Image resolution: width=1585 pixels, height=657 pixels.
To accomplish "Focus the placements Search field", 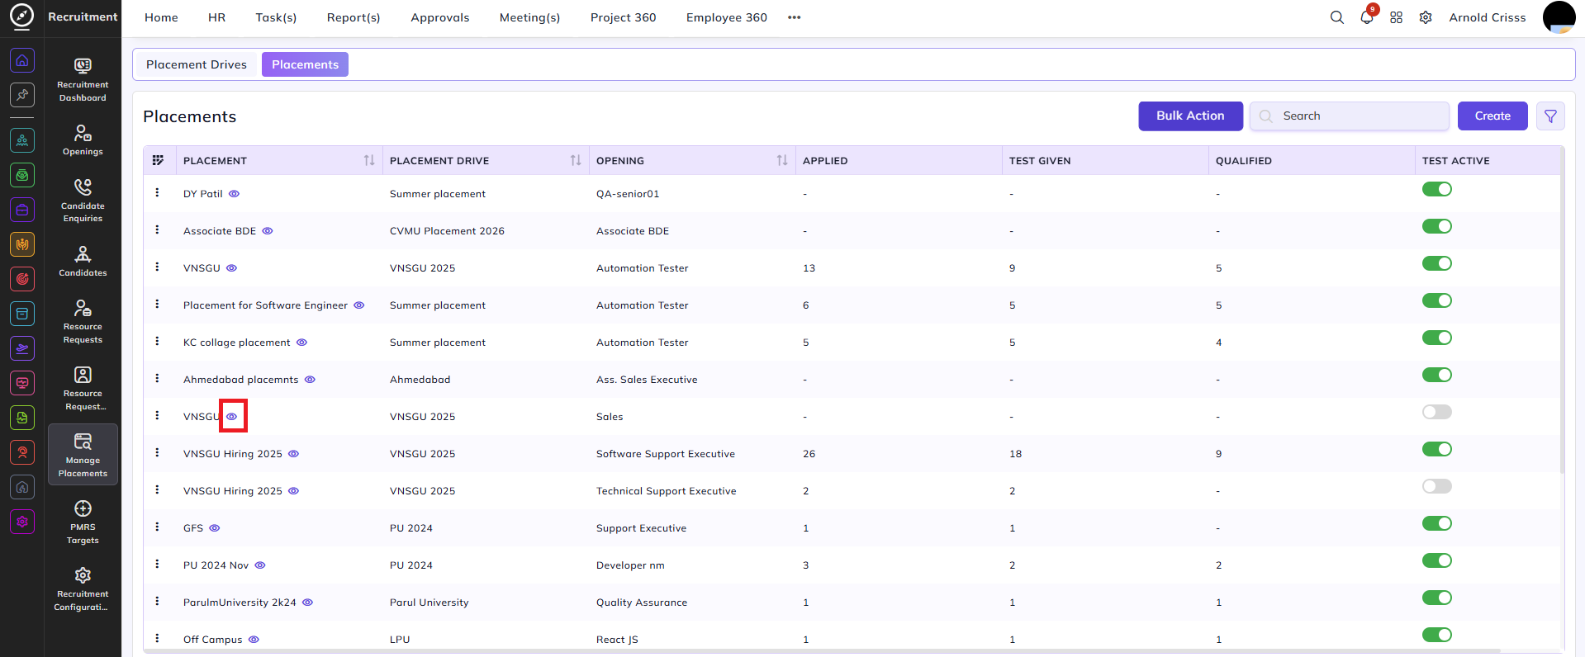I will point(1350,116).
